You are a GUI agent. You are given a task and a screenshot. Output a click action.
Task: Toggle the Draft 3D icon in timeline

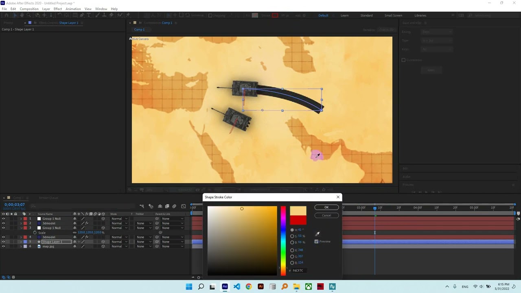pyautogui.click(x=151, y=206)
